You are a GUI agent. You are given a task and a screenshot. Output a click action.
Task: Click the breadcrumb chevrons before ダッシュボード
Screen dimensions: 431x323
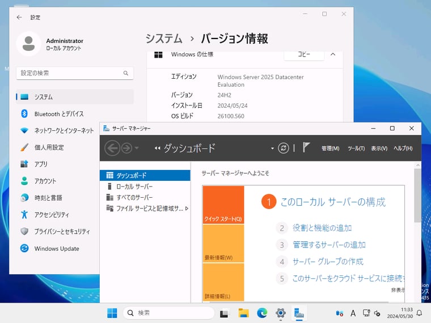pyautogui.click(x=157, y=148)
